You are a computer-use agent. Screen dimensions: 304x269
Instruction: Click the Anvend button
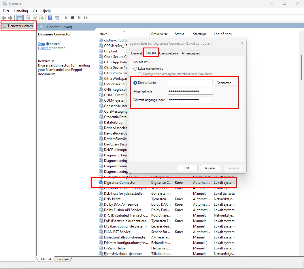coord(234,168)
